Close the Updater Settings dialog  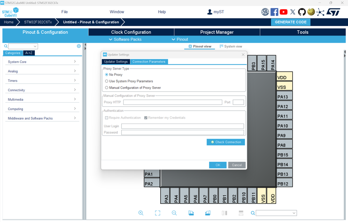[x=243, y=55]
